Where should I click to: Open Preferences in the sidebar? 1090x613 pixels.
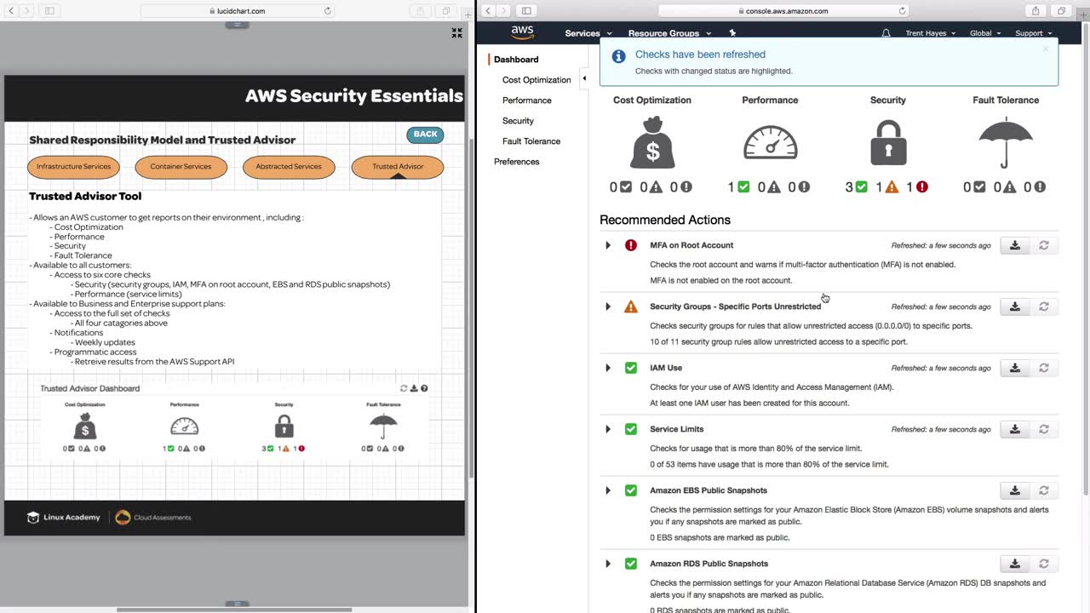coord(517,162)
